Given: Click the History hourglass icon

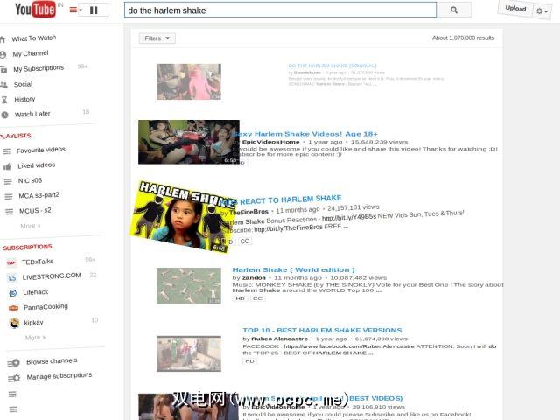Looking at the screenshot, I should click(4, 100).
